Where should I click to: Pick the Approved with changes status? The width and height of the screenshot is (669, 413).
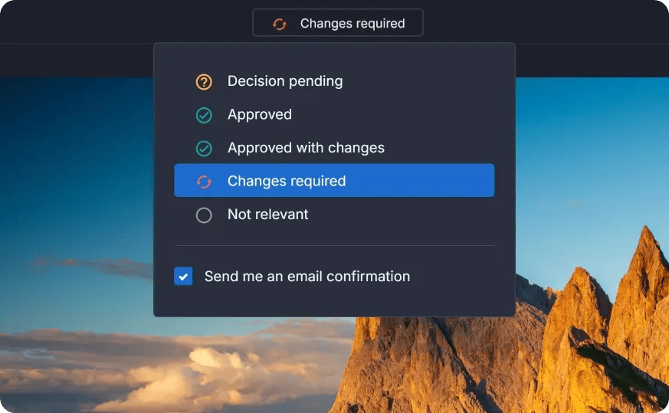tap(306, 148)
